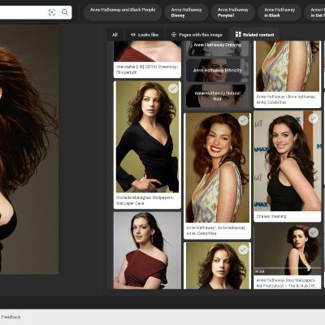This screenshot has width=325, height=325.
Task: Open the 'Anne Hathaway Natural Hair' related search tile
Action: [217, 96]
